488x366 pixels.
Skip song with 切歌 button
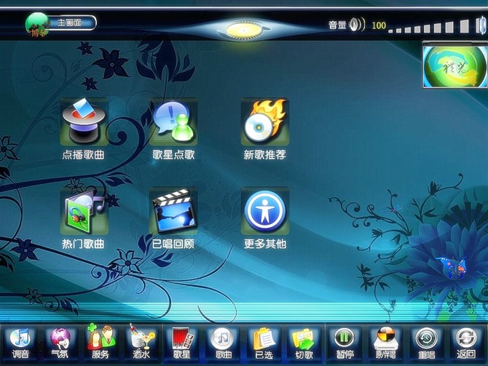pos(303,342)
